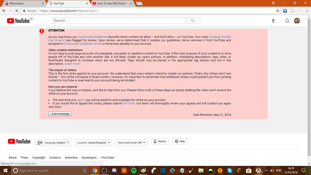311x175 pixels.
Task: Click the Creators footer link
Action: click(x=55, y=158)
